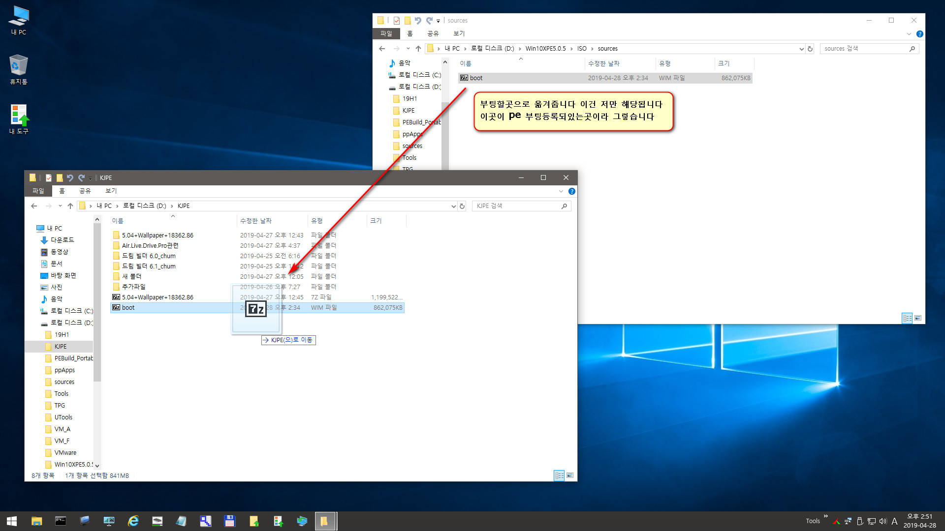Click Win10XPE5.0.5 breadcrumb in sources window
The width and height of the screenshot is (945, 531).
(545, 49)
